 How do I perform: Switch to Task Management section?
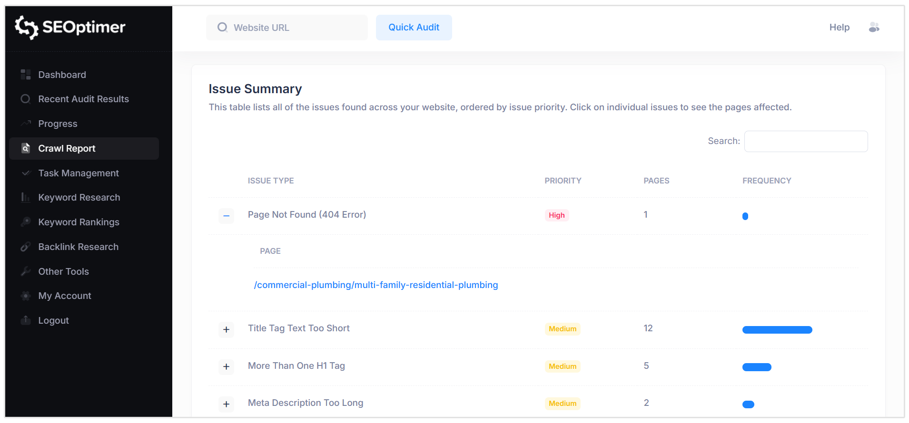coord(79,173)
